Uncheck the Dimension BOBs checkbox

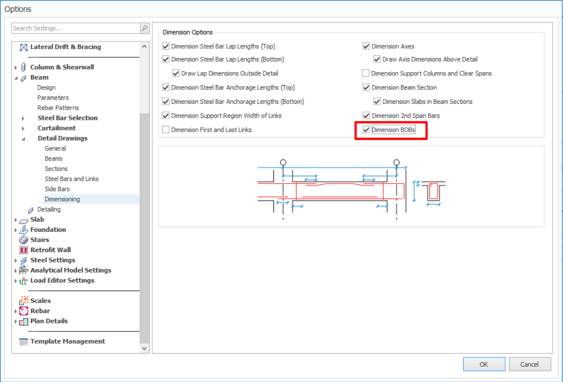[366, 130]
